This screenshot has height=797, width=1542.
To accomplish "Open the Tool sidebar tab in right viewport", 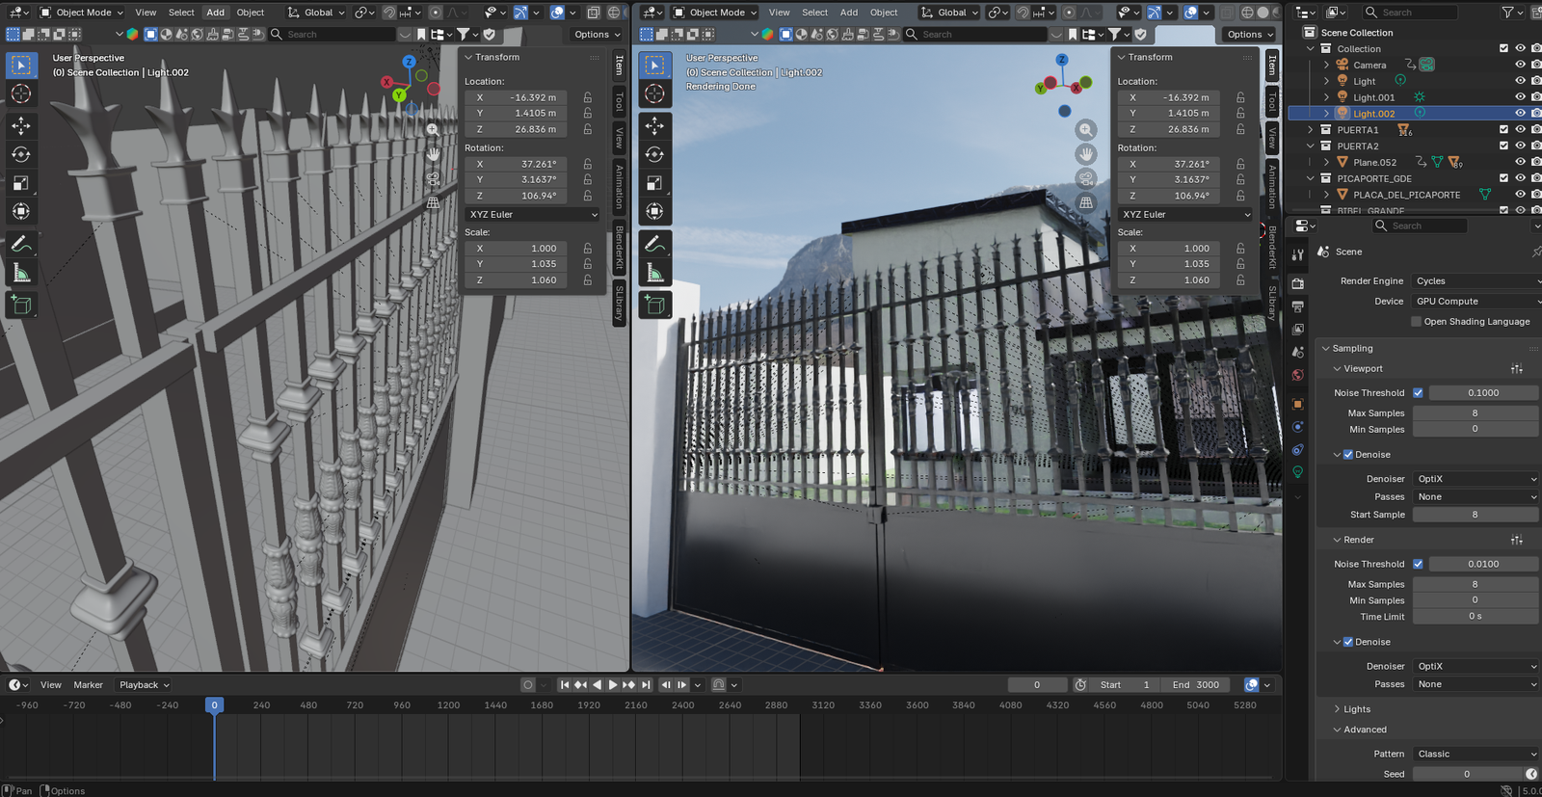I will pyautogui.click(x=1272, y=100).
